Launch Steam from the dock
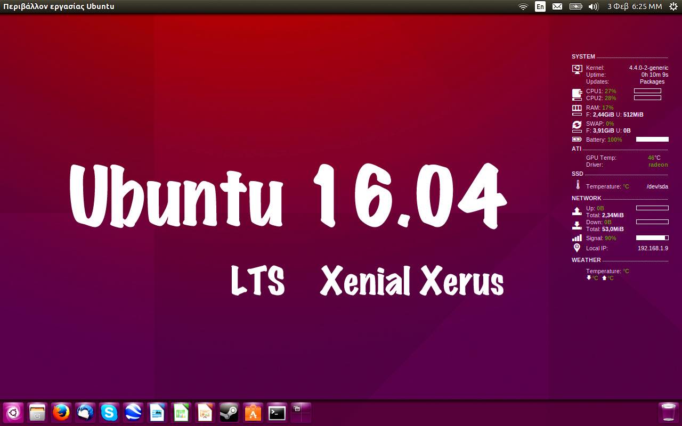Screen dimensions: 682x426 (x=229, y=412)
